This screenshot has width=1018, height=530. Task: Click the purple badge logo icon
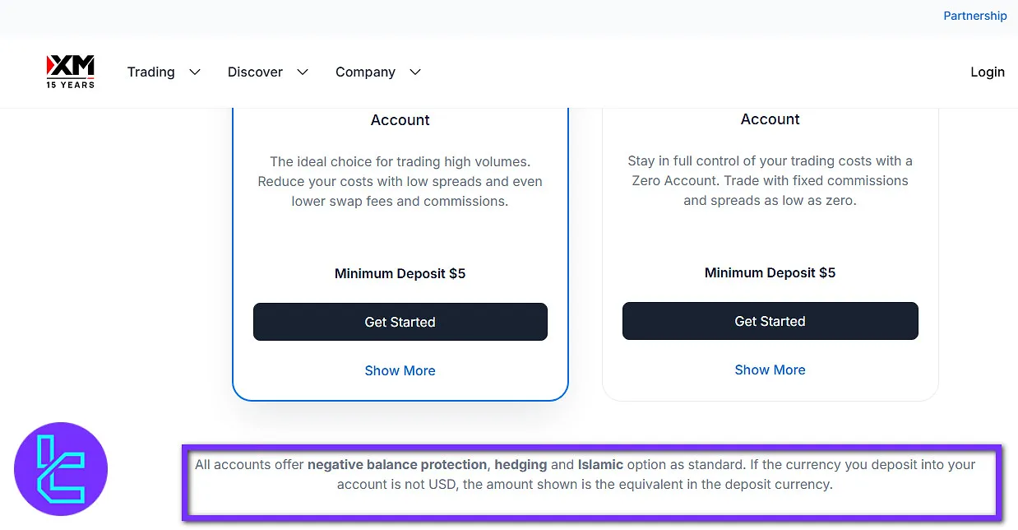[x=61, y=470]
